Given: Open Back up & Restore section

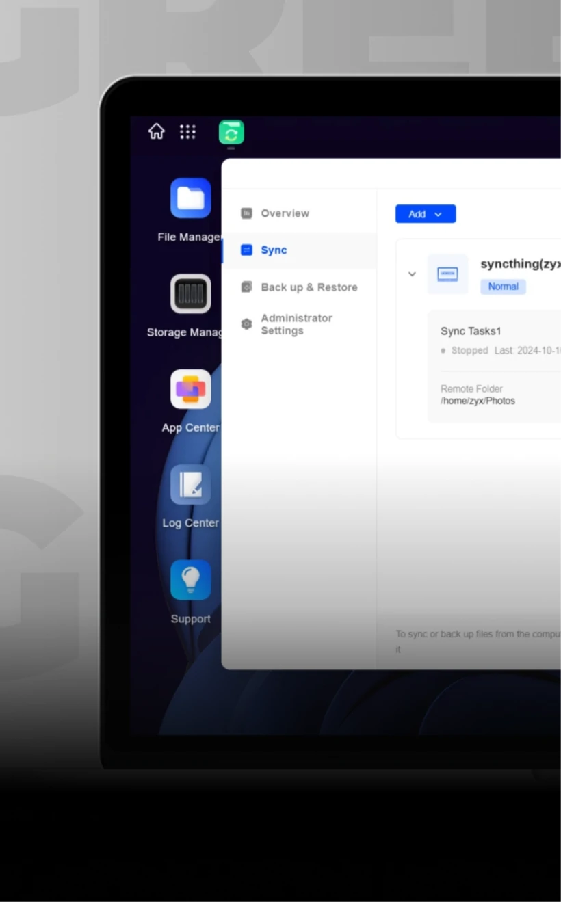Looking at the screenshot, I should click(x=309, y=287).
